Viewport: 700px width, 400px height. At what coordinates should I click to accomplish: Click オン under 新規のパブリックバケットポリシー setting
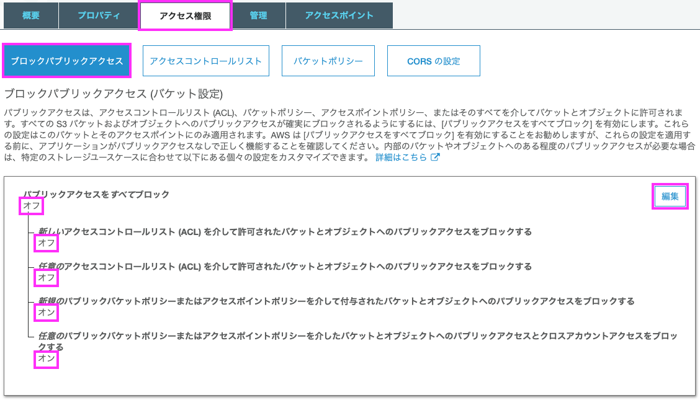point(45,313)
